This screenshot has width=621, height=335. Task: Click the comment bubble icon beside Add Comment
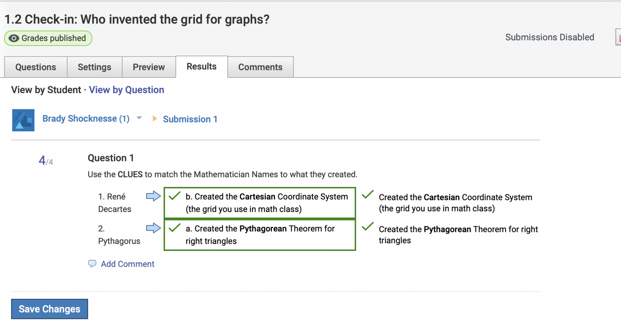[92, 264]
